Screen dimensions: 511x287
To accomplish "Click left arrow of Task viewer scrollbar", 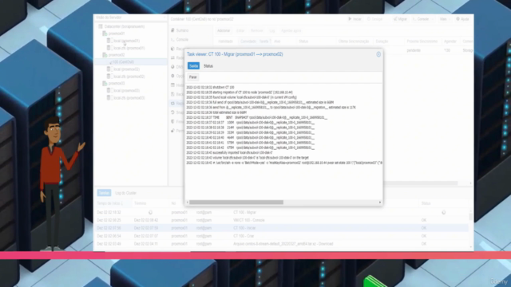I will click(x=188, y=202).
